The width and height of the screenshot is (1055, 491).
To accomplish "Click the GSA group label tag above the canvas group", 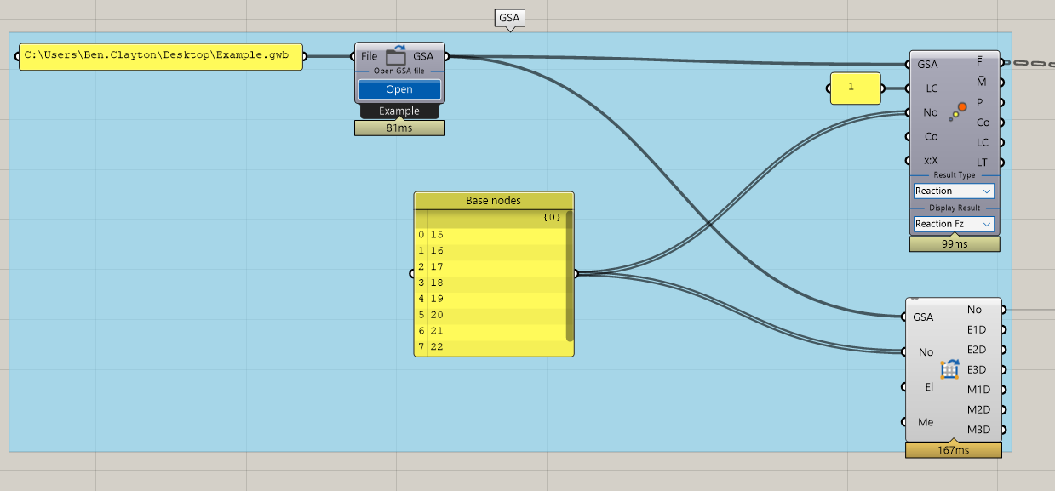I will [x=509, y=17].
